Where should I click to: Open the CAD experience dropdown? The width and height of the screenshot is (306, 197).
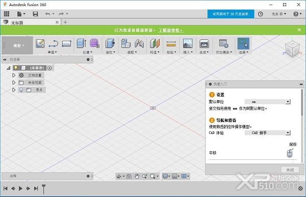tap(268, 133)
